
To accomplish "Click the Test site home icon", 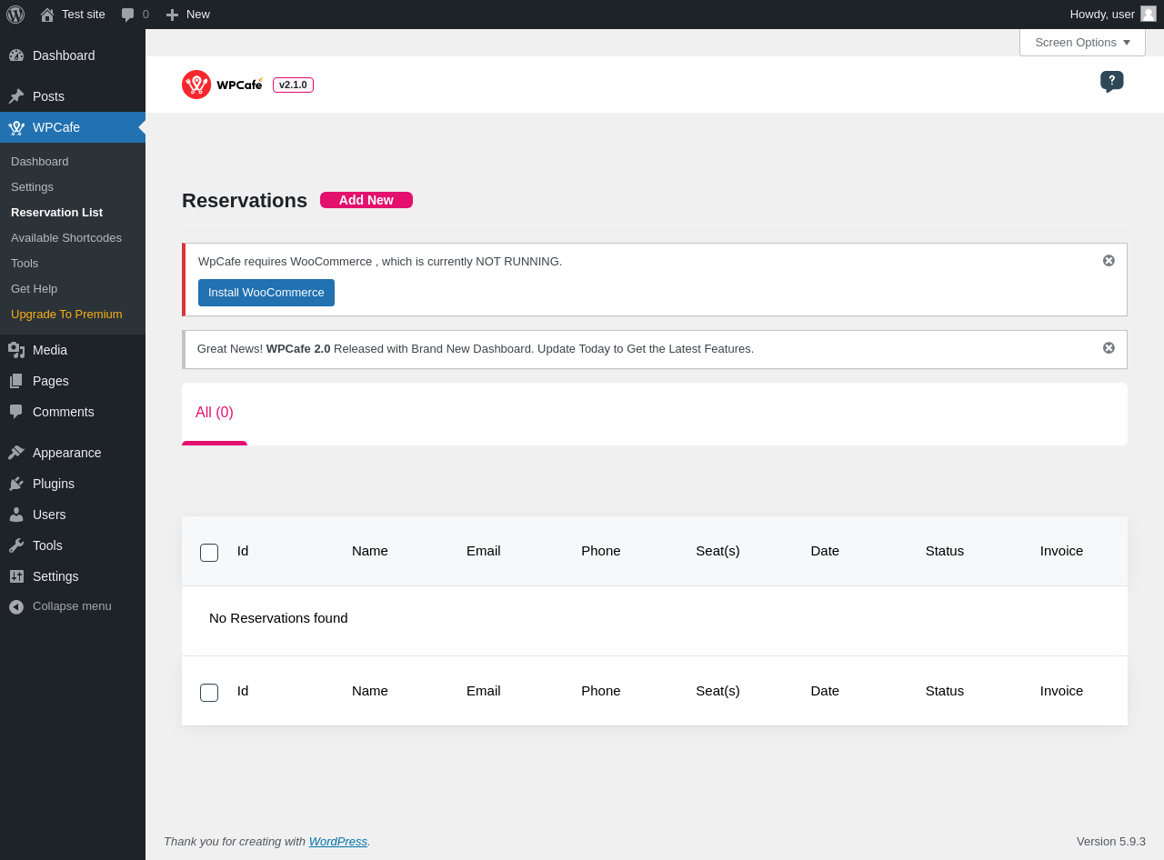I will tap(47, 15).
